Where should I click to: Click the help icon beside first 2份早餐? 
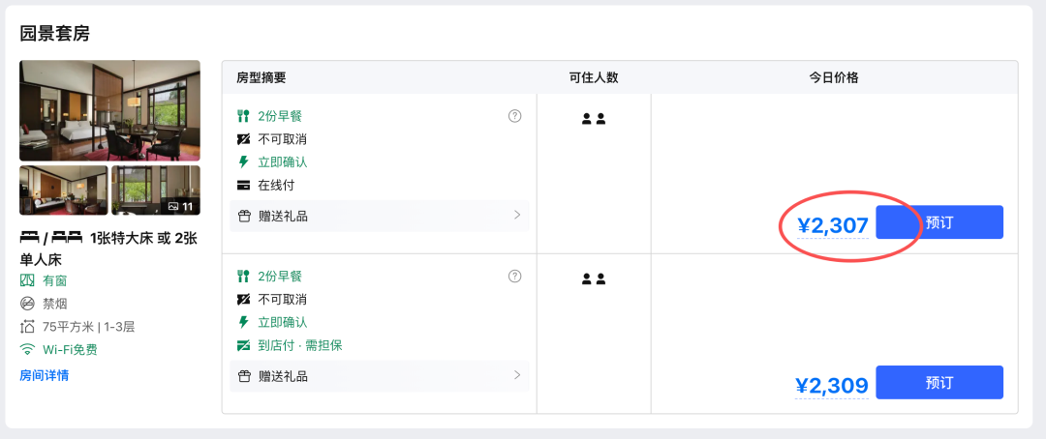click(x=514, y=116)
